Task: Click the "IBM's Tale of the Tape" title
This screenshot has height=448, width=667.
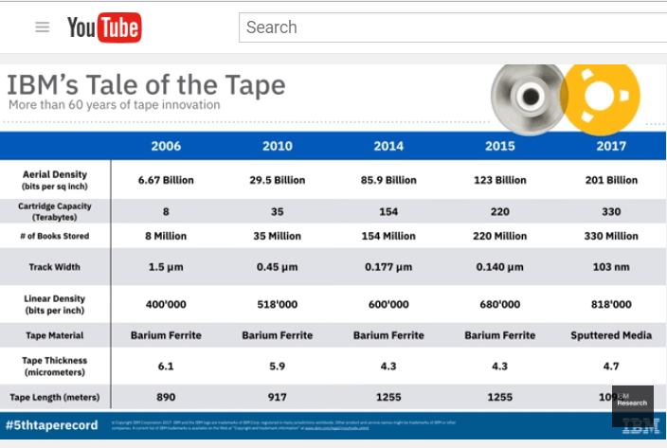Action: pyautogui.click(x=146, y=84)
